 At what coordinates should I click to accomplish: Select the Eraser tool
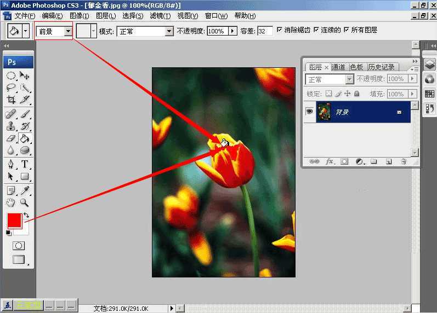11,138
